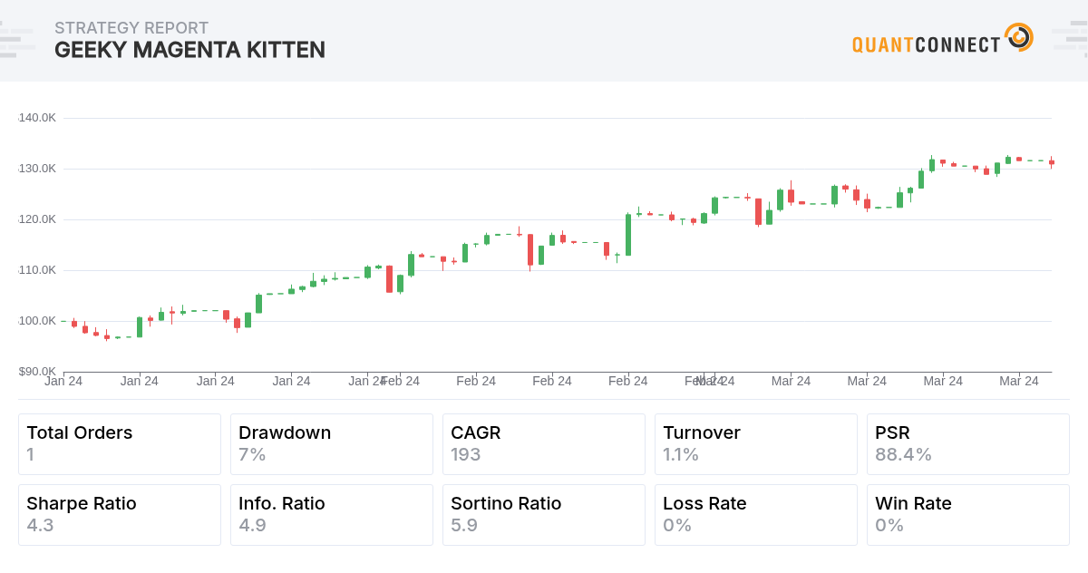The image size is (1088, 573).
Task: Click the QuantConnect logo icon
Action: 1019,38
